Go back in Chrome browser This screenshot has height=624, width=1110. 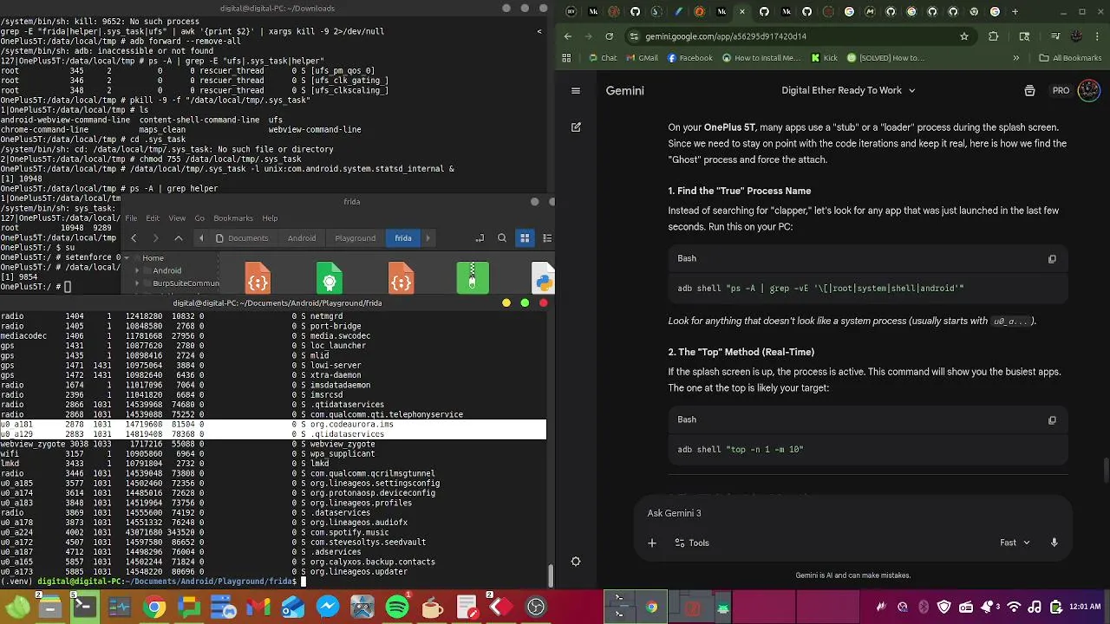point(568,36)
